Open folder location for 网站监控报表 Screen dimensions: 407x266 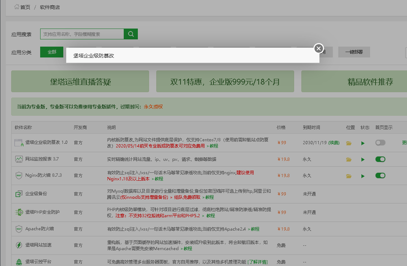point(349,159)
